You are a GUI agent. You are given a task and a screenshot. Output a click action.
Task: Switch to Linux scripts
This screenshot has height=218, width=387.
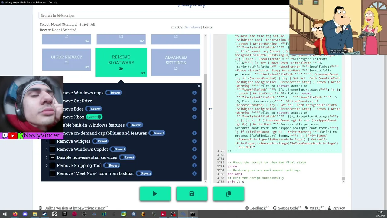point(207,27)
